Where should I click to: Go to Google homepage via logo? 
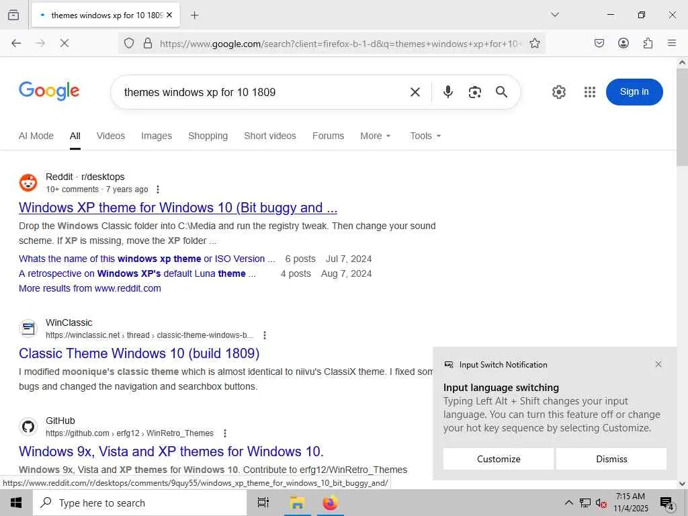(x=49, y=91)
